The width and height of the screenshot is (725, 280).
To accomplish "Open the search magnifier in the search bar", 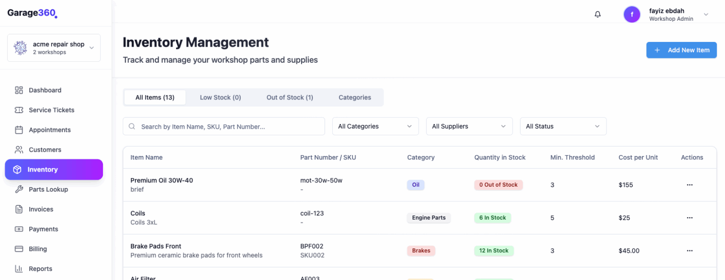I will pos(131,126).
